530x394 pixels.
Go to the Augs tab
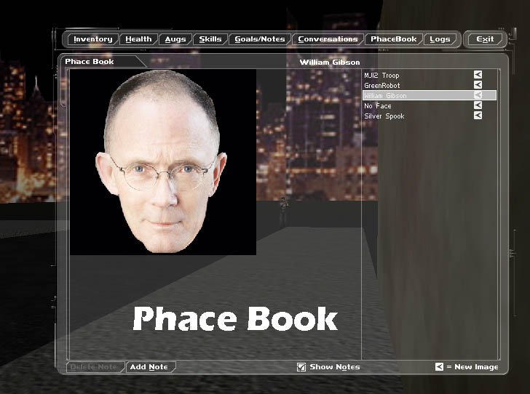pyautogui.click(x=175, y=39)
